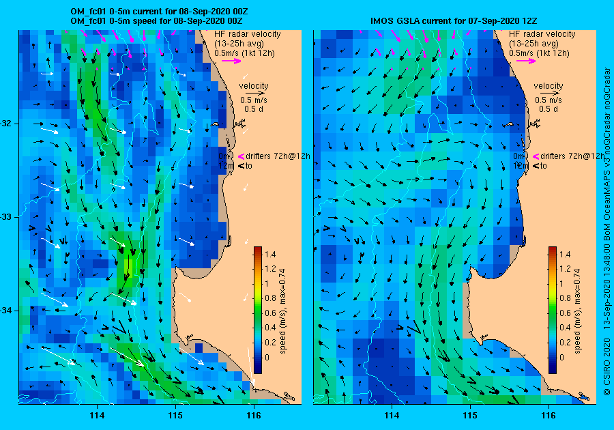Click the magenta drifters arrowhead in left map legend
The width and height of the screenshot is (614, 430).
pos(242,156)
